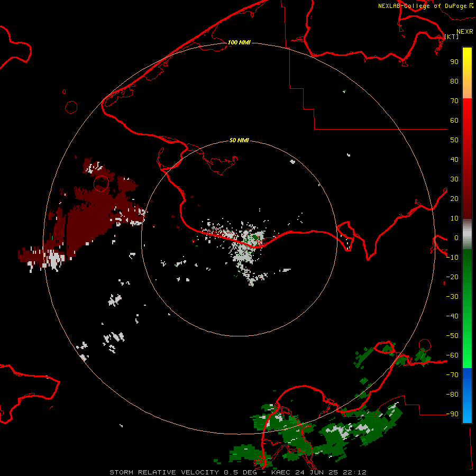Pick the bright green segment of the color bar

[467, 343]
